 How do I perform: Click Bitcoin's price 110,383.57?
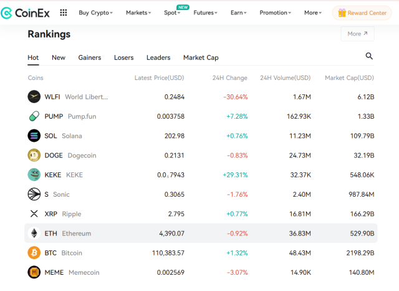(168, 253)
